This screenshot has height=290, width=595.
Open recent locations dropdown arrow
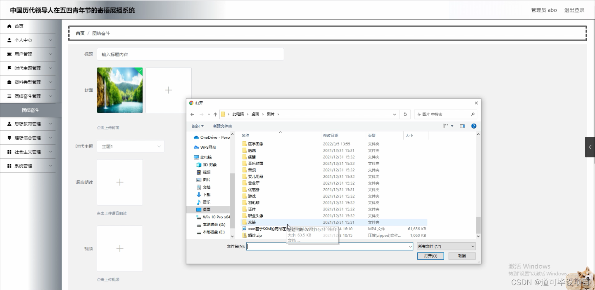209,114
